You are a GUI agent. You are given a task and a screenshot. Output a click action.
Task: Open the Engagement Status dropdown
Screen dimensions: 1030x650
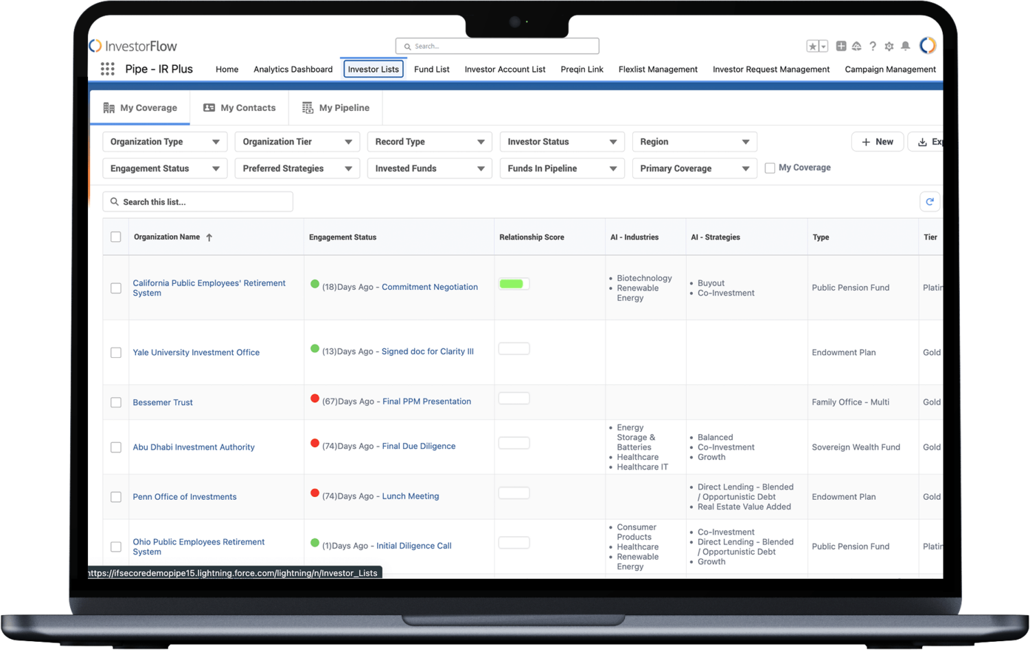point(165,169)
